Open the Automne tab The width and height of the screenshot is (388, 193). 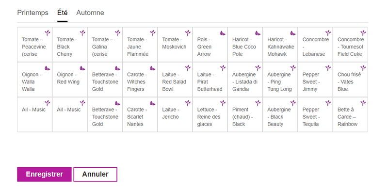90,13
